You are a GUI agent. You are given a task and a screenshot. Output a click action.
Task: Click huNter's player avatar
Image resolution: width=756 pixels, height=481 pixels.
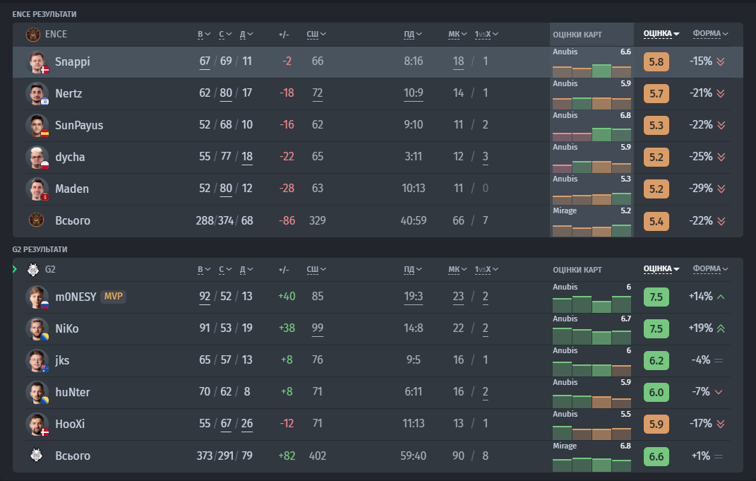point(37,393)
